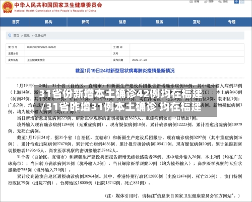Switch language with the blue 中 button

click(236, 2)
